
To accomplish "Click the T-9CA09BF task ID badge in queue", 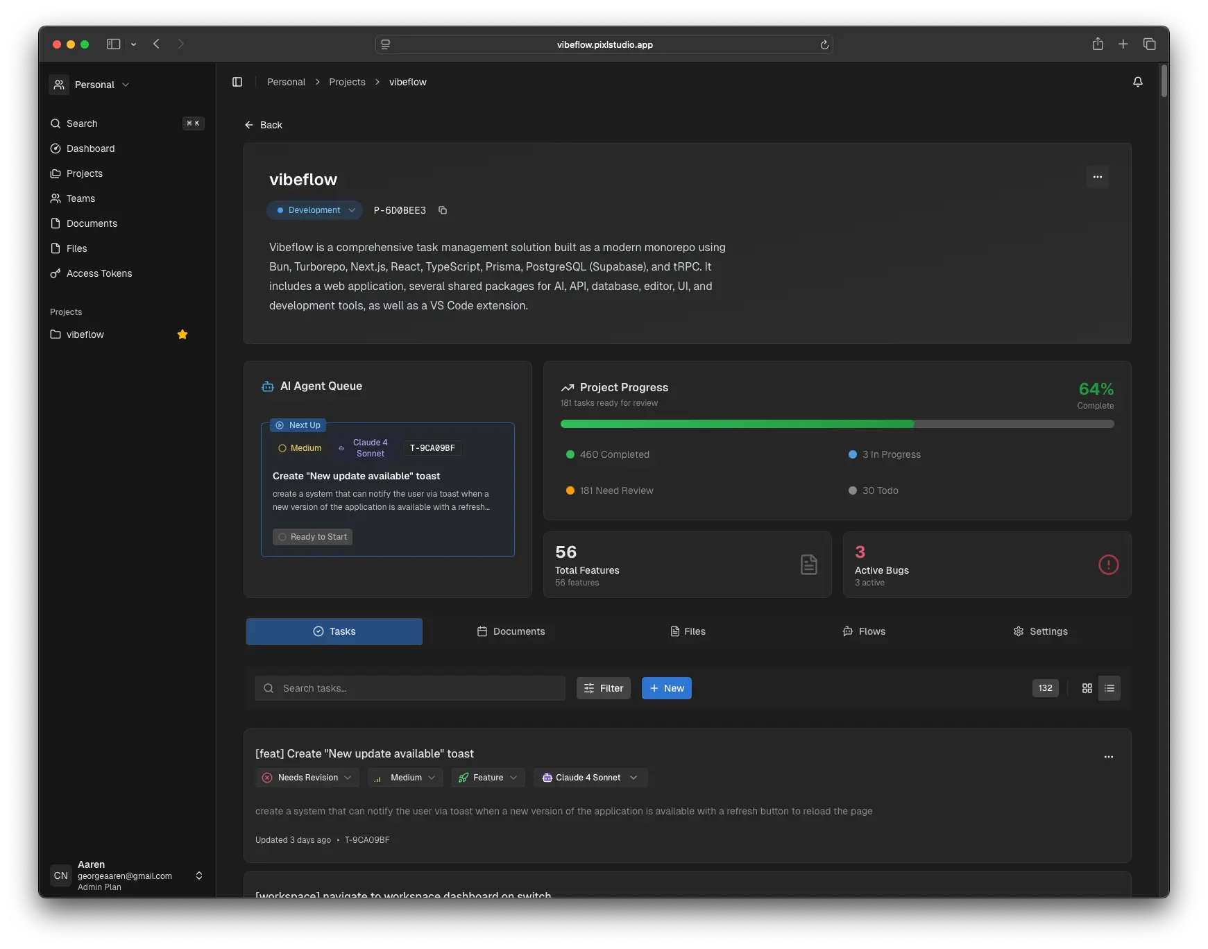I will pos(432,448).
